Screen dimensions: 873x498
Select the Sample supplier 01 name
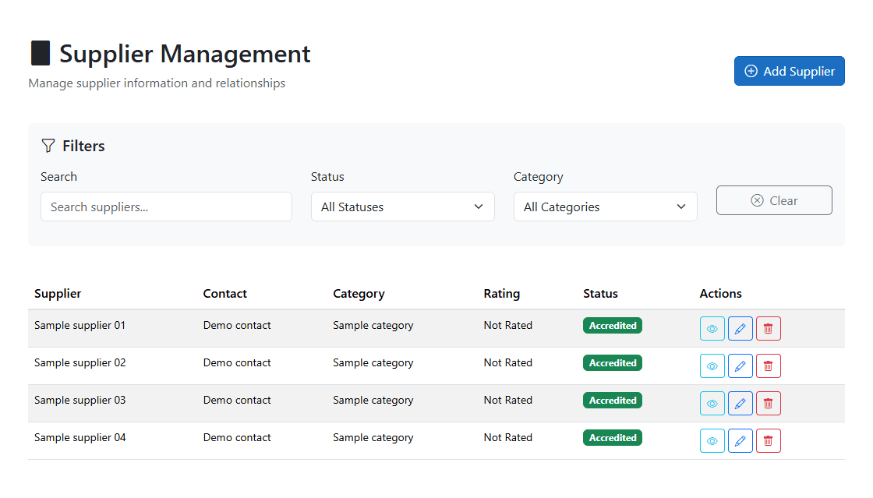[80, 326]
